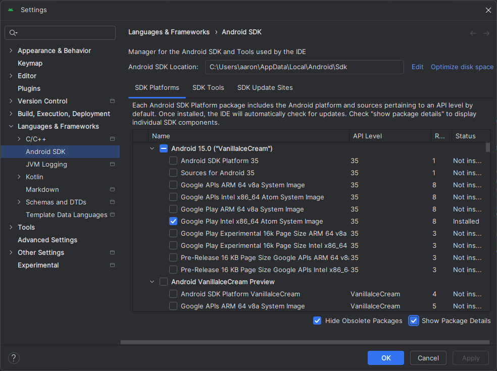
Task: Expand the Kotlin settings node
Action: click(x=19, y=177)
